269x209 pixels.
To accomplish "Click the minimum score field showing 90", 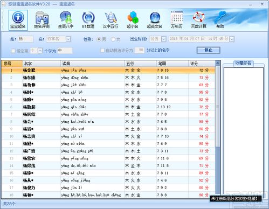I will click(139, 50).
